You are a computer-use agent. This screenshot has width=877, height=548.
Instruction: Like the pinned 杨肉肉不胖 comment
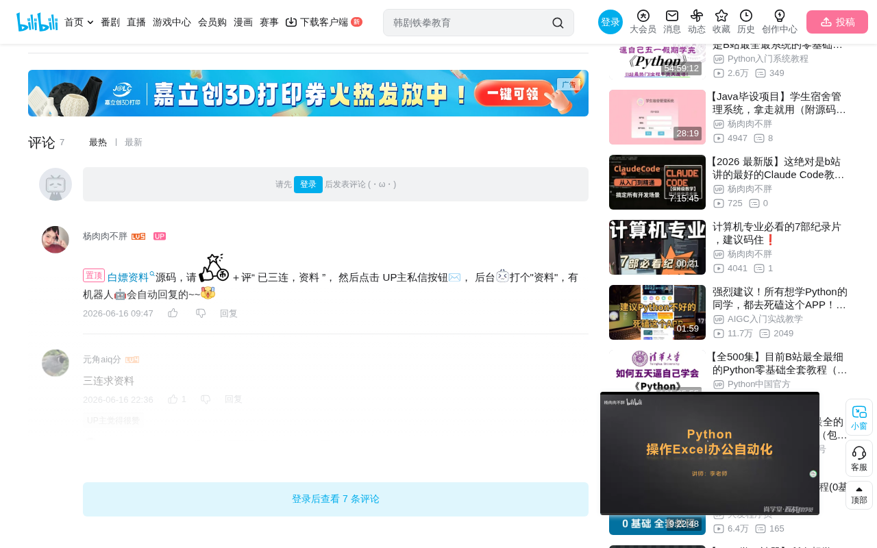point(173,313)
